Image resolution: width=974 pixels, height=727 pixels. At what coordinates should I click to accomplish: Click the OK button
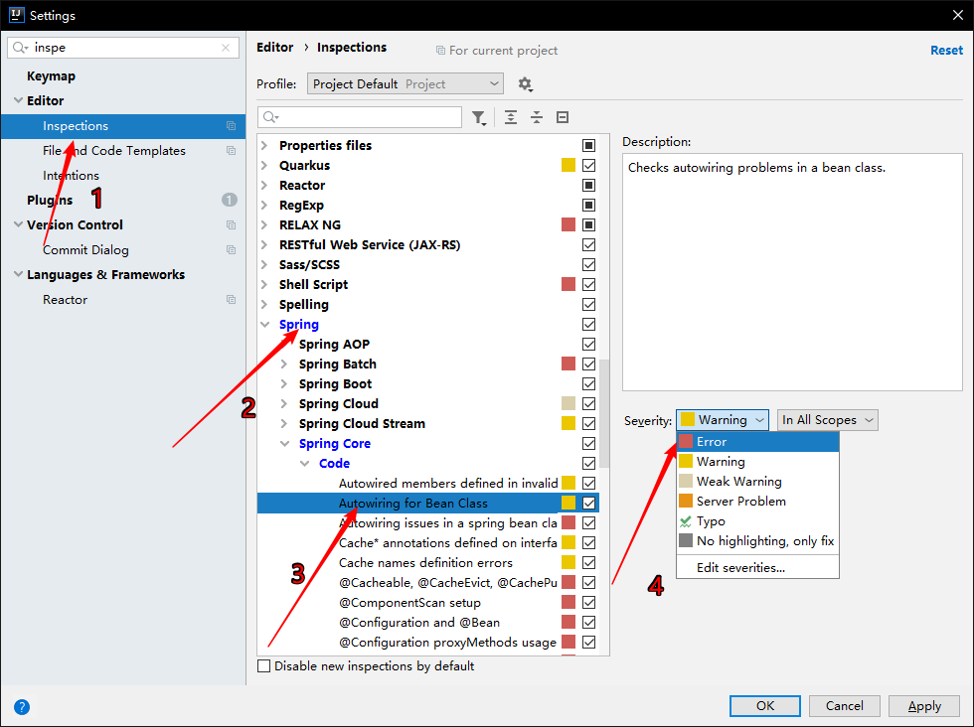pos(765,706)
